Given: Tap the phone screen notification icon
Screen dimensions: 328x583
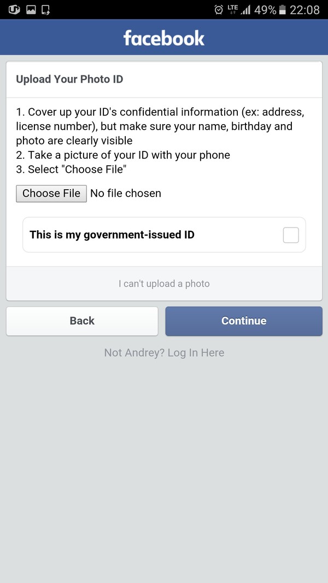Looking at the screenshot, I should click(46, 9).
